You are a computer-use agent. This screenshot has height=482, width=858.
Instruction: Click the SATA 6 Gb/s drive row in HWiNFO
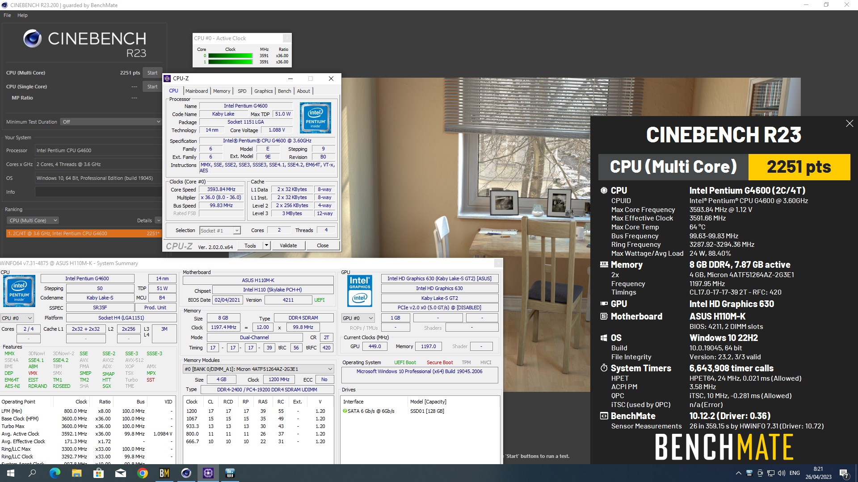point(419,411)
